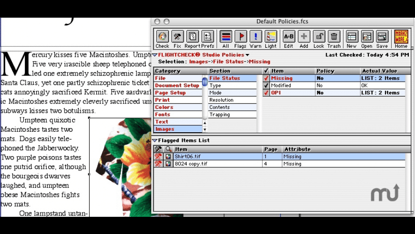This screenshot has height=234, width=415.
Task: Select the Fonts category
Action: point(178,115)
